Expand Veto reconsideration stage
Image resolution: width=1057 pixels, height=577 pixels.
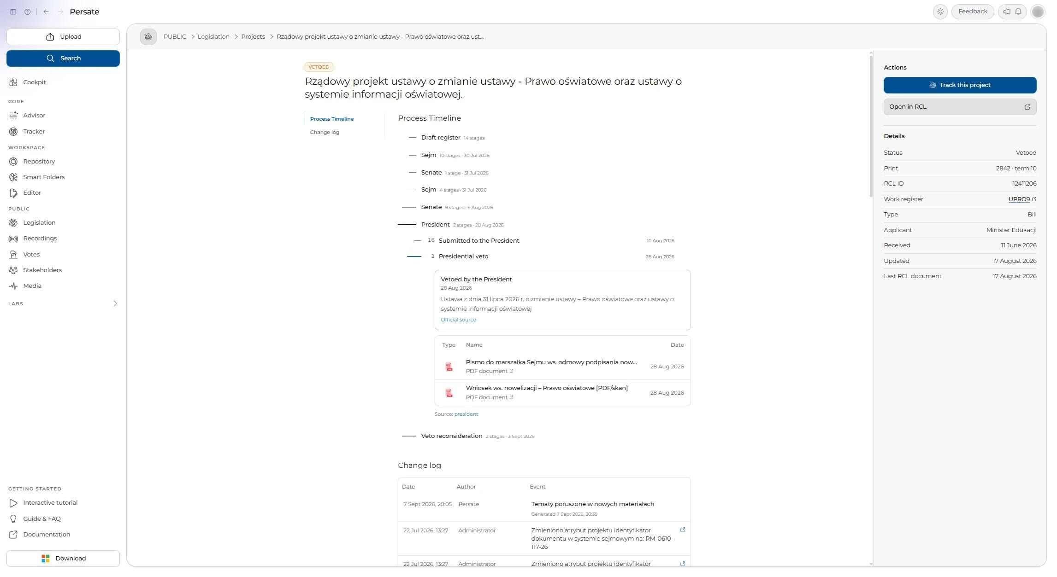click(468, 436)
